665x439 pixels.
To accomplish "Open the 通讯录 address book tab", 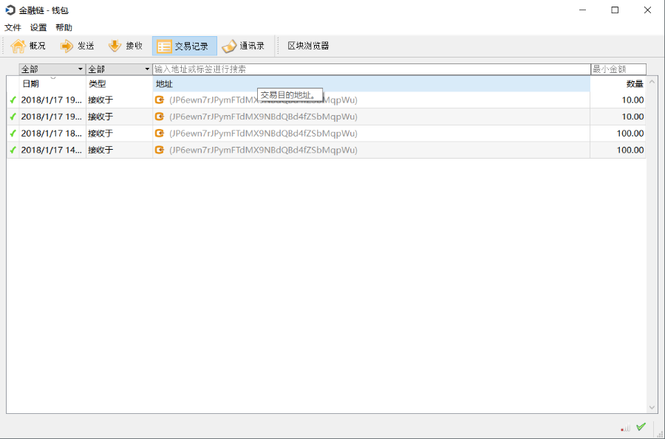I will coord(243,46).
